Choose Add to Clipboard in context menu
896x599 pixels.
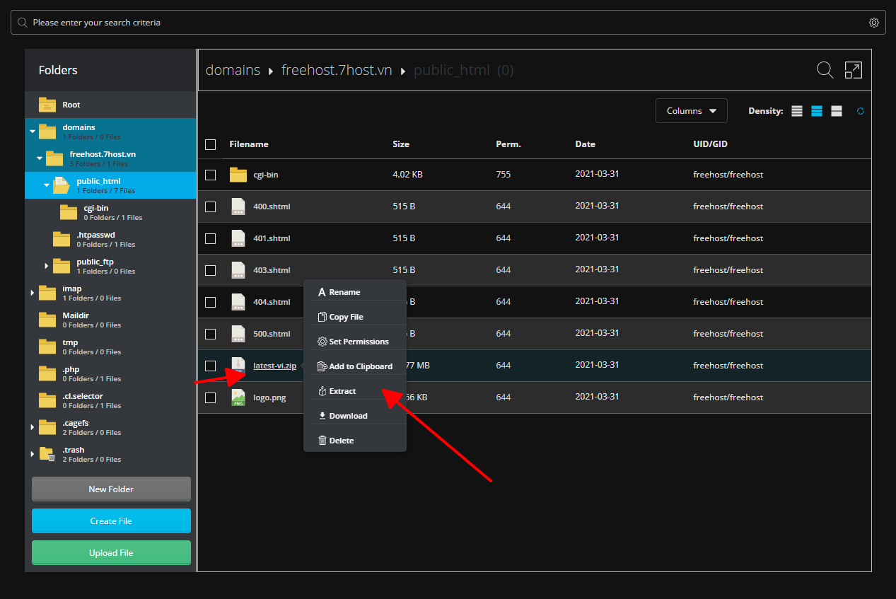coord(355,366)
